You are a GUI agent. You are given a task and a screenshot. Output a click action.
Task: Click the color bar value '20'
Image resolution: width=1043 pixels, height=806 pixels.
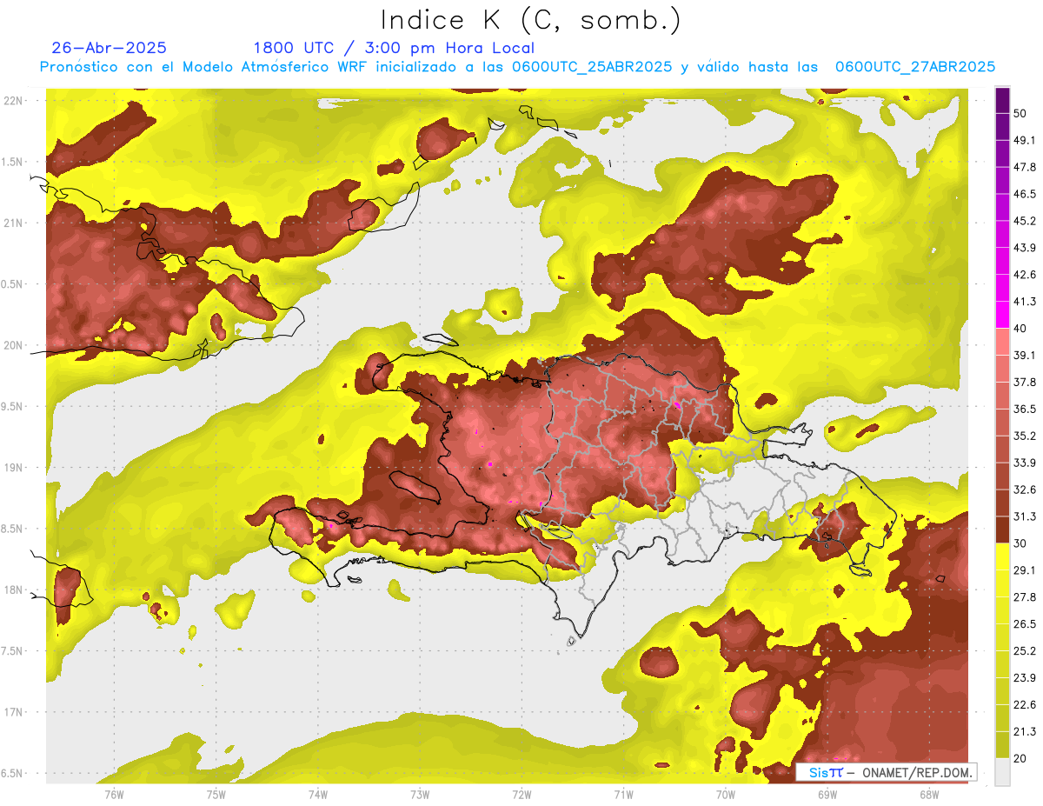click(1020, 758)
